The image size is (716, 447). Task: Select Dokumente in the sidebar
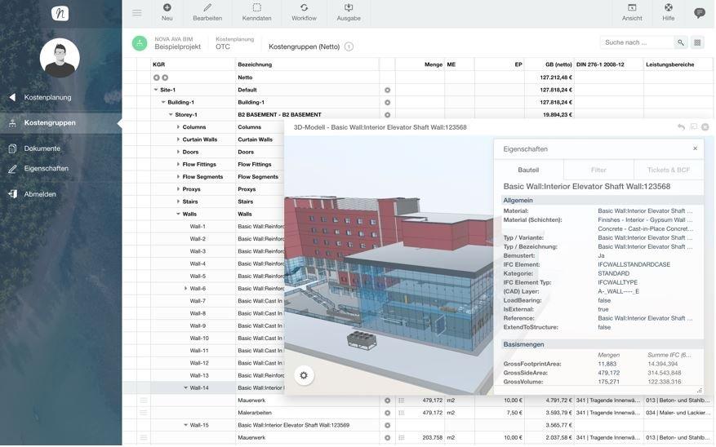click(42, 148)
